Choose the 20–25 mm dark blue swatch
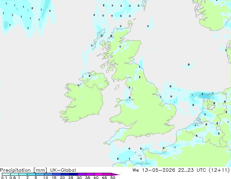Image resolution: width=231 pixels, height=179 pixels. 65,174
